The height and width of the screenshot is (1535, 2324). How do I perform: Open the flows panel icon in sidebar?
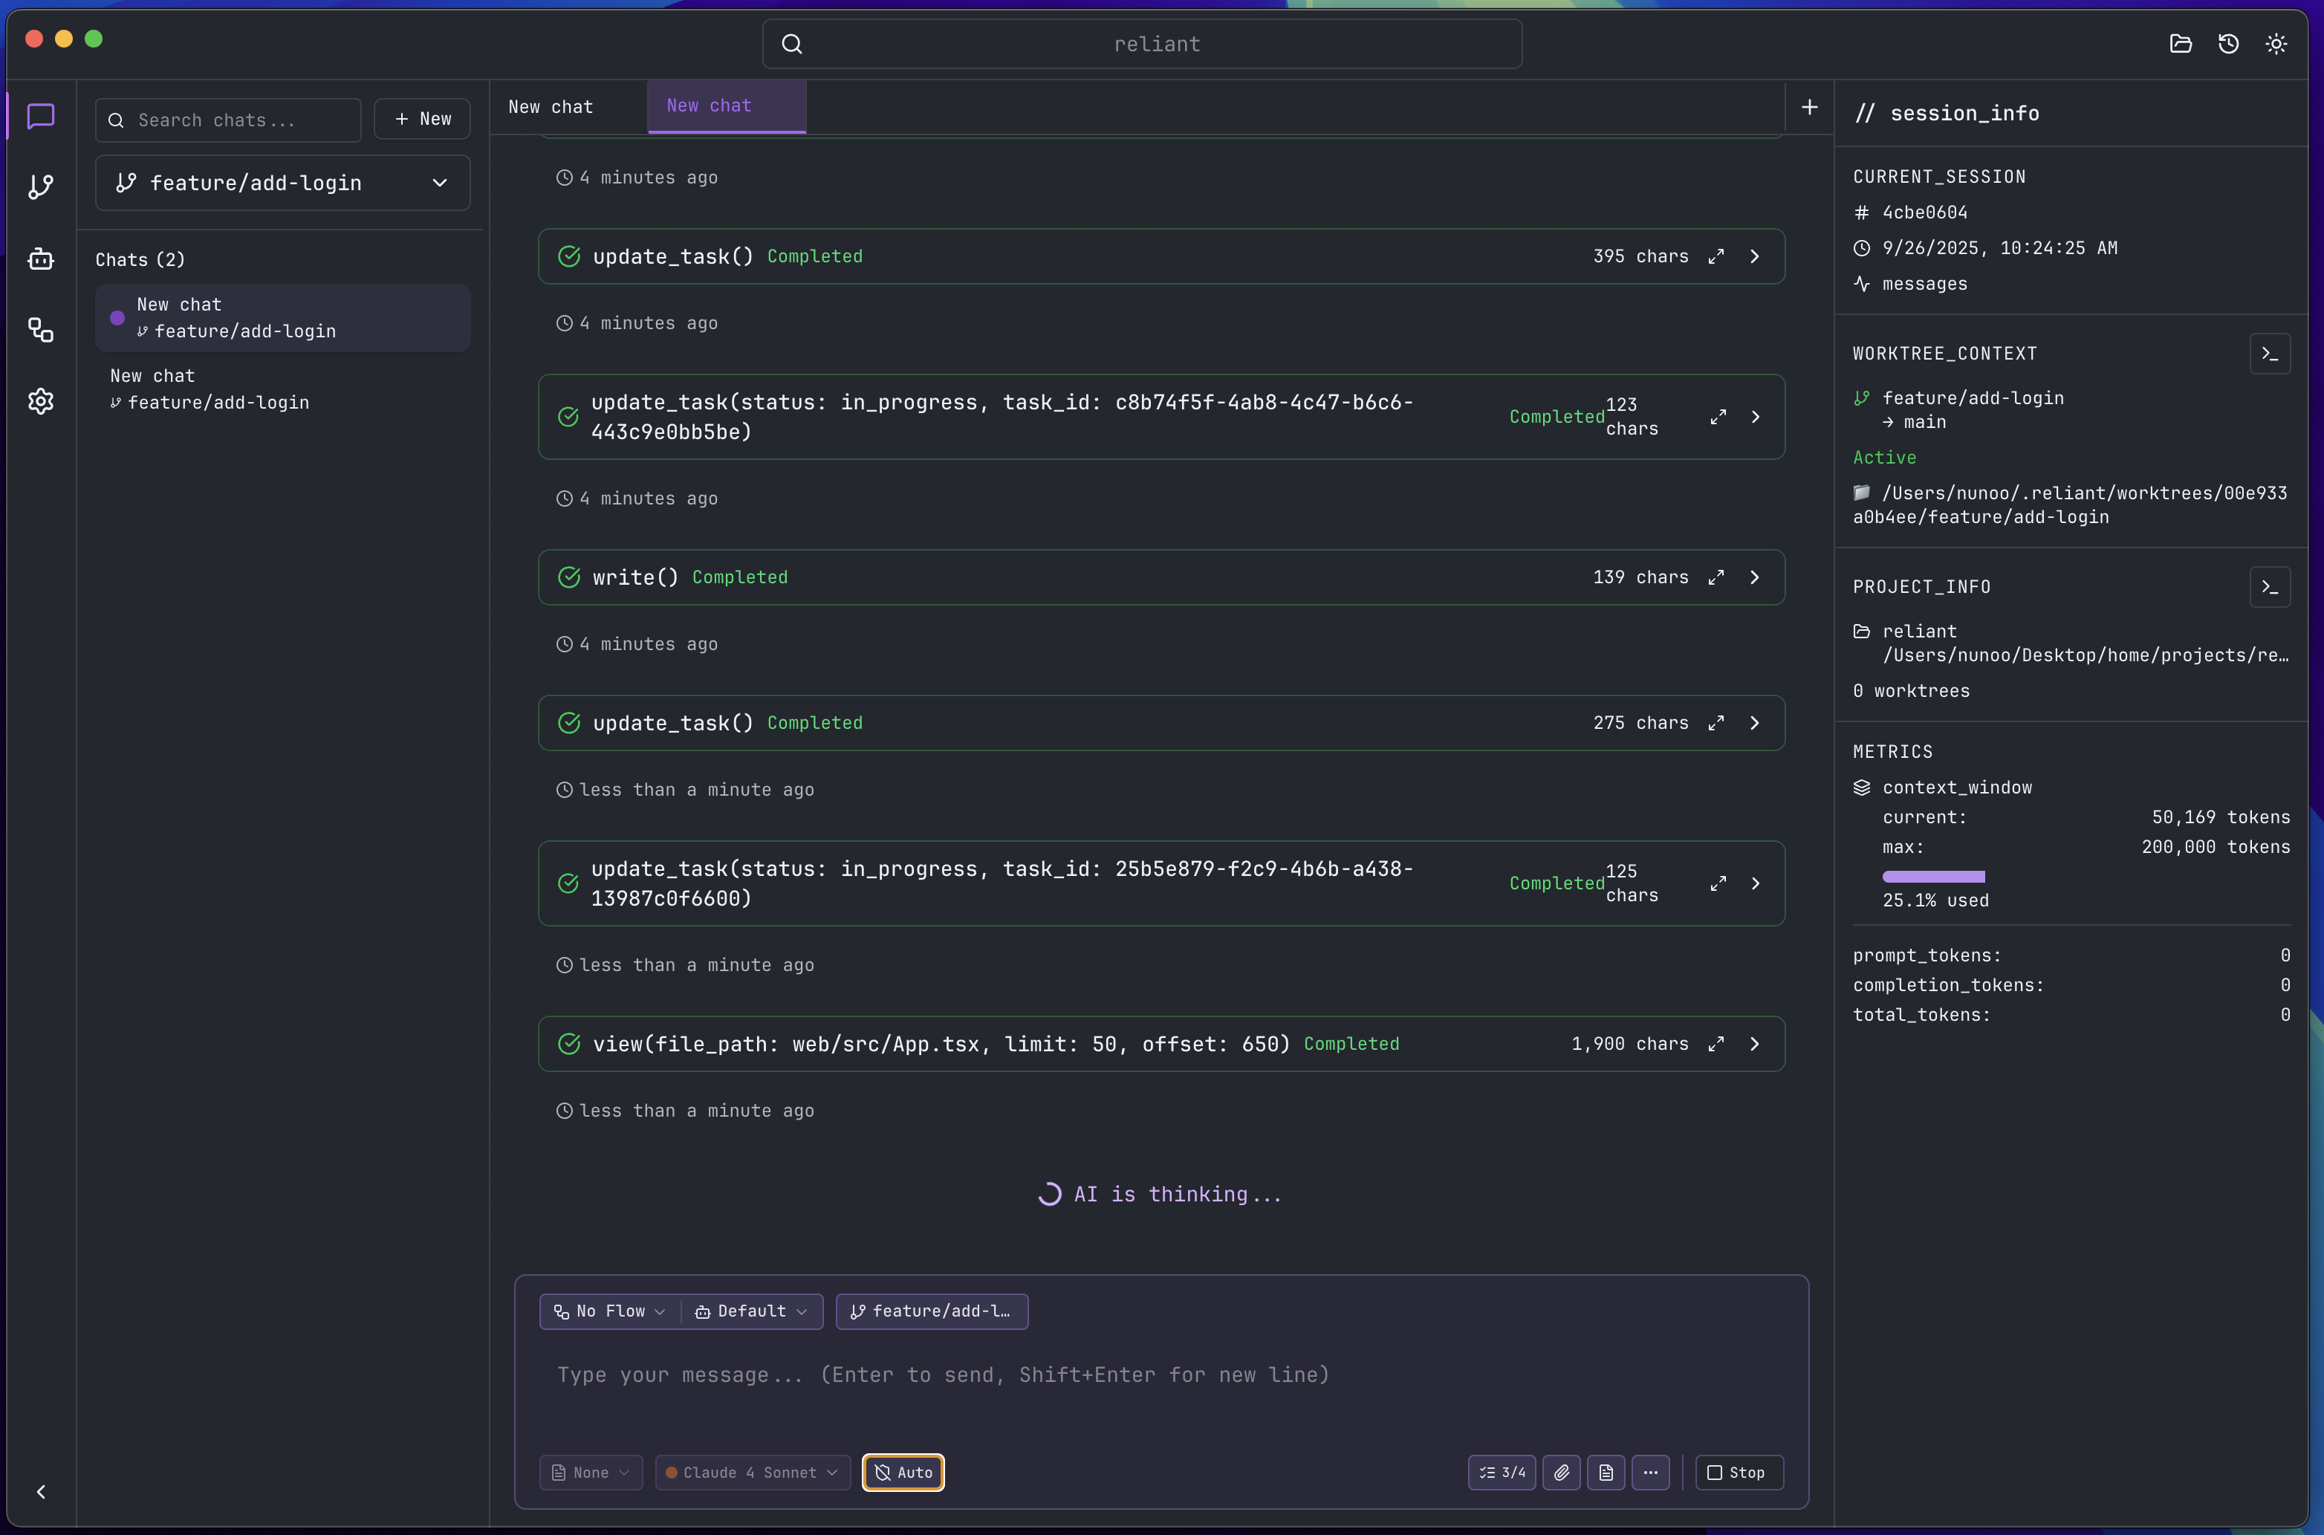coord(40,330)
